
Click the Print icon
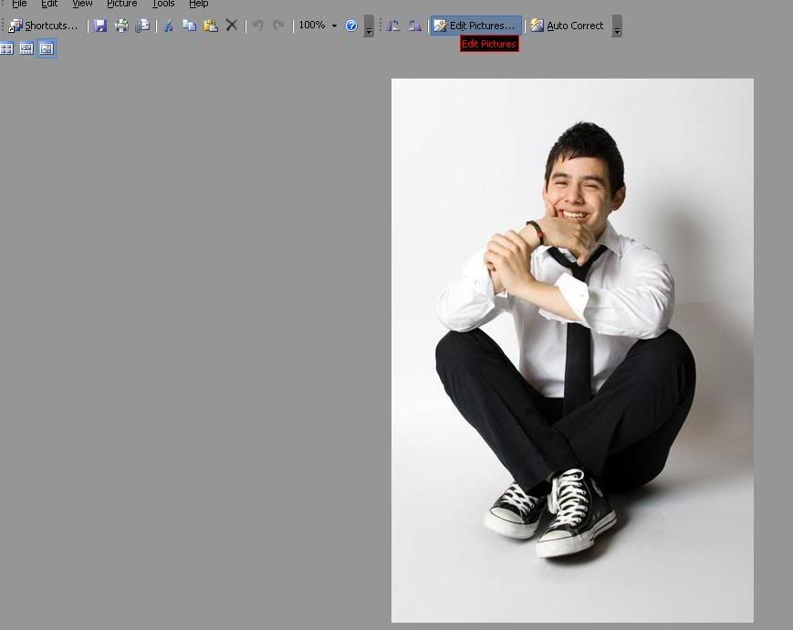pos(121,26)
